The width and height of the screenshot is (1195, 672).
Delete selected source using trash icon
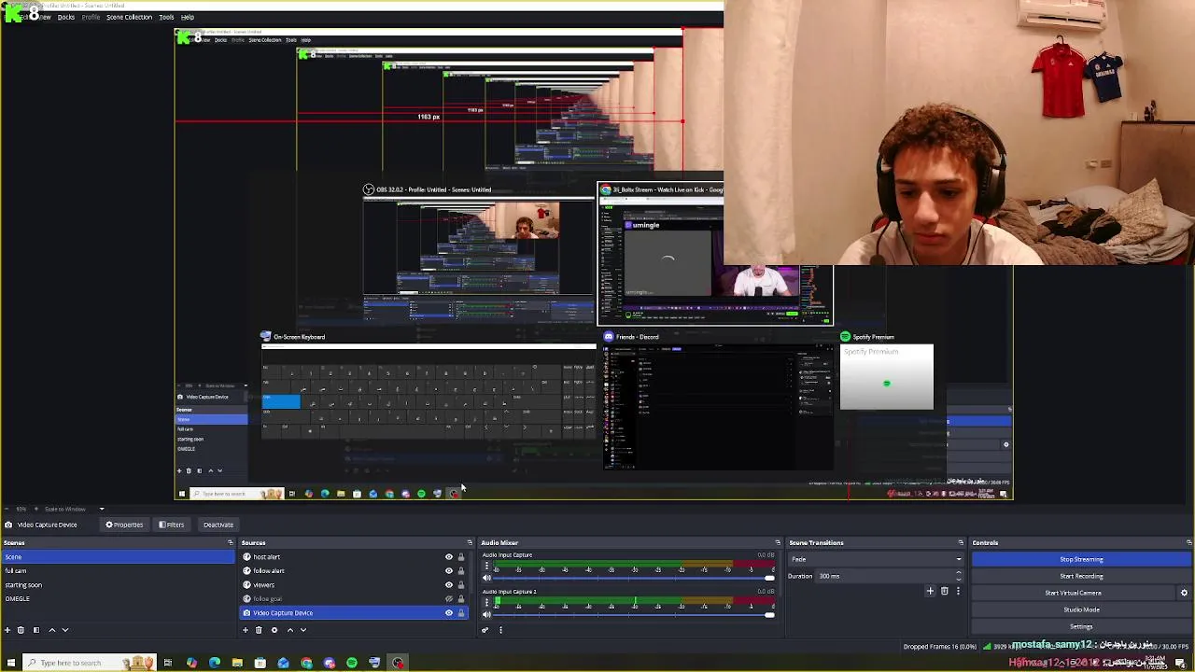click(x=259, y=630)
